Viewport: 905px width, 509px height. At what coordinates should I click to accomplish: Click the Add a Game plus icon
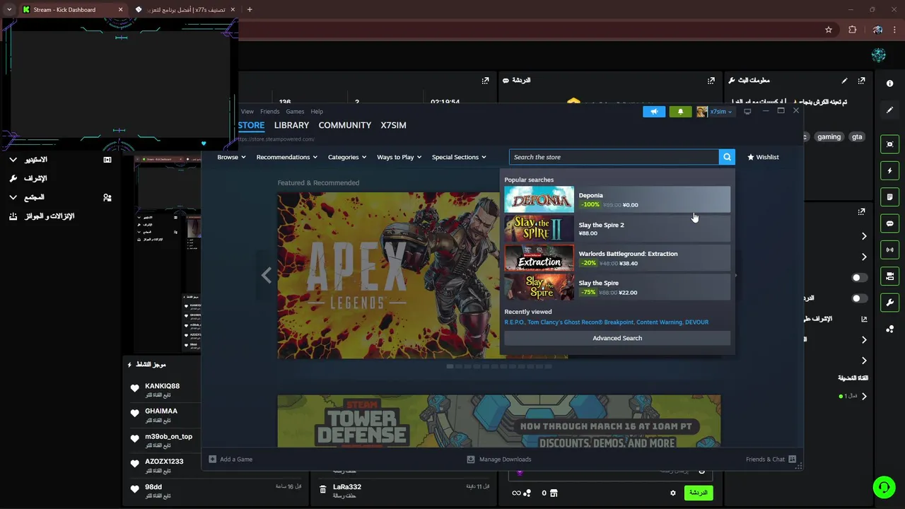[x=212, y=460]
